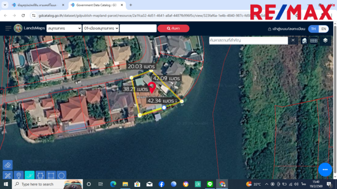The image size is (337, 189).
Task: Select the polygon drawing tool
Action: [x=40, y=176]
